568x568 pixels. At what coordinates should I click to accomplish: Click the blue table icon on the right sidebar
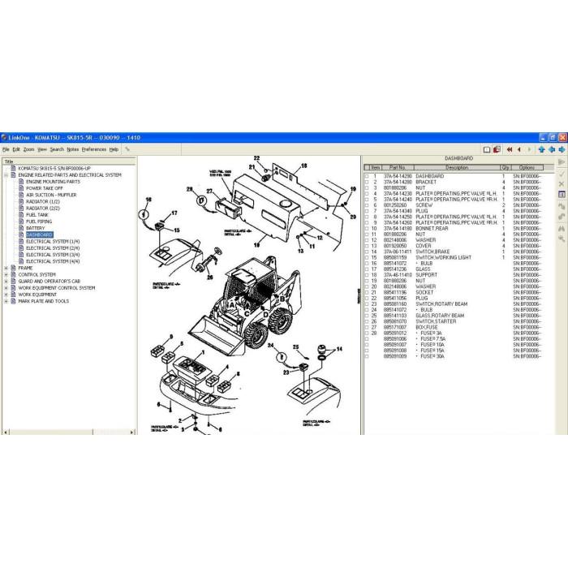pyautogui.click(x=562, y=195)
